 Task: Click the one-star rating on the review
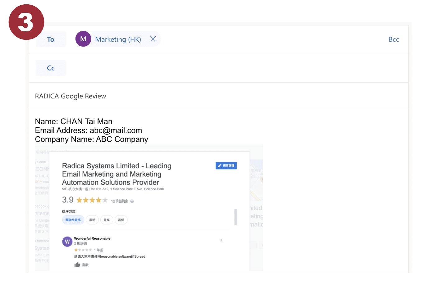click(x=83, y=250)
